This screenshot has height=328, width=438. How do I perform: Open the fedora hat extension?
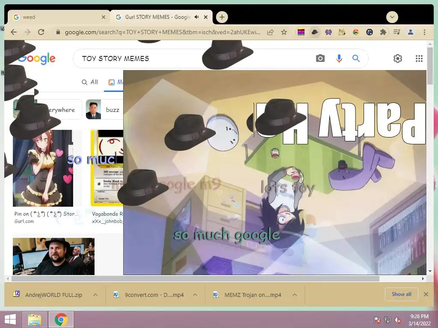point(314,32)
